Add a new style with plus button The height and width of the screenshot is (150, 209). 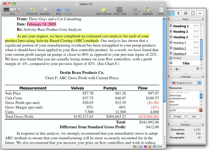click(x=171, y=69)
